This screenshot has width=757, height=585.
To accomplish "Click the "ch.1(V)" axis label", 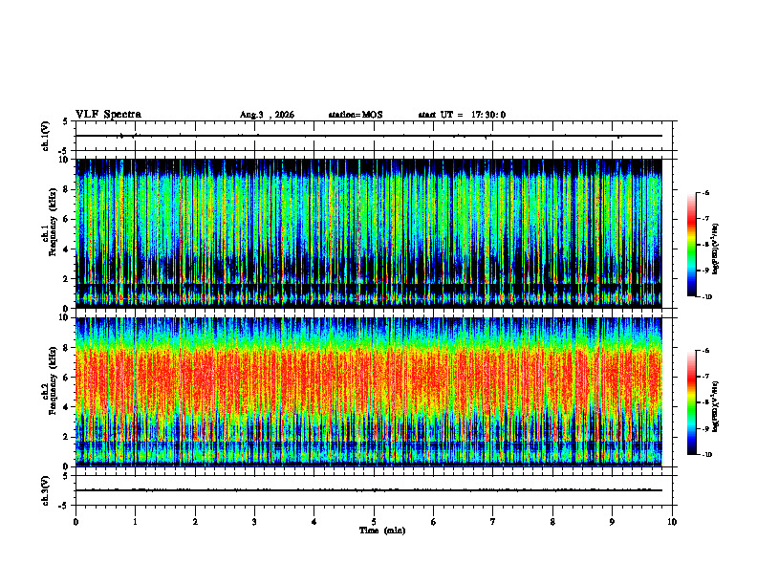I will point(45,136).
